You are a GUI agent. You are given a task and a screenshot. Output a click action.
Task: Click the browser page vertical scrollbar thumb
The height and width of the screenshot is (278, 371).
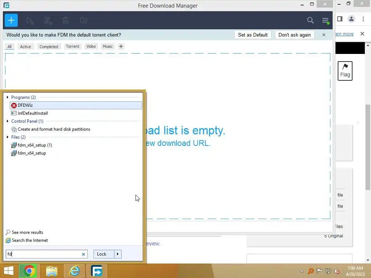click(x=368, y=147)
